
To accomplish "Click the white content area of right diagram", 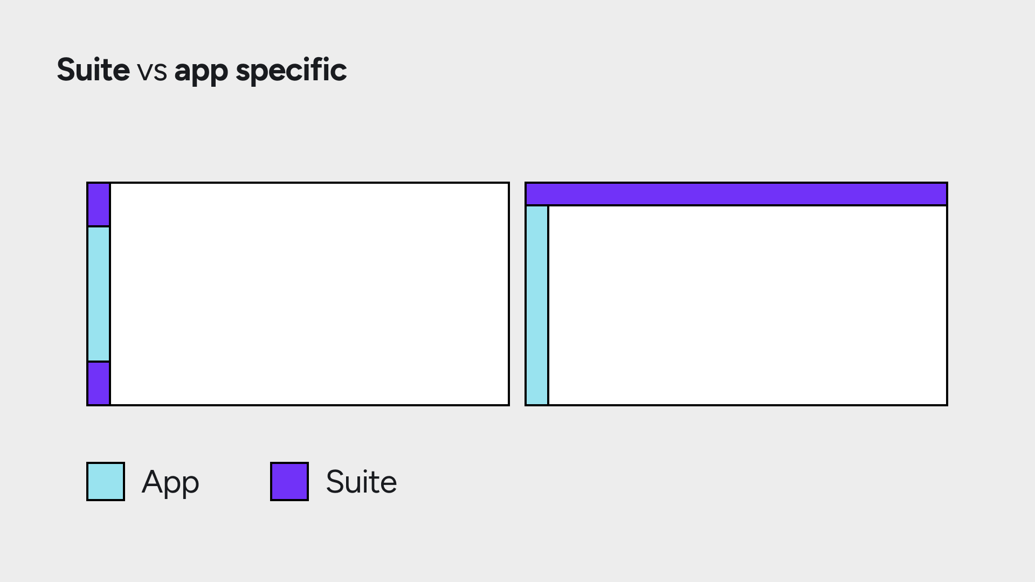I will [x=748, y=306].
